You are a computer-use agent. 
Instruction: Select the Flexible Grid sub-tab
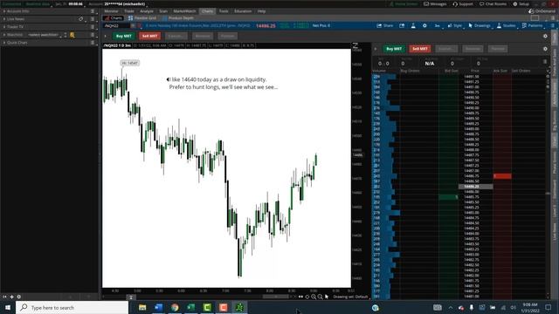click(x=142, y=17)
